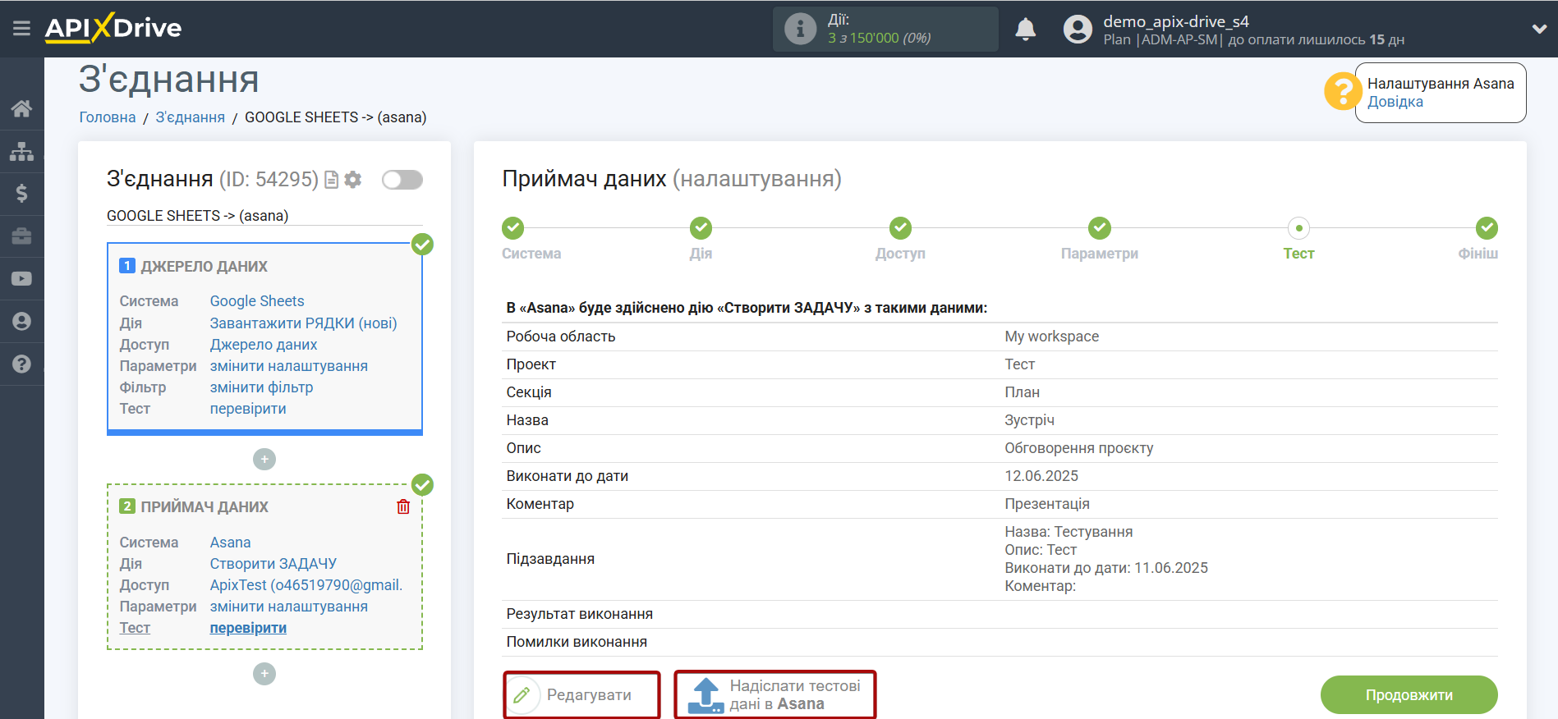Open billing dollar icon in sidebar
Screen dimensions: 1558x719
point(22,194)
